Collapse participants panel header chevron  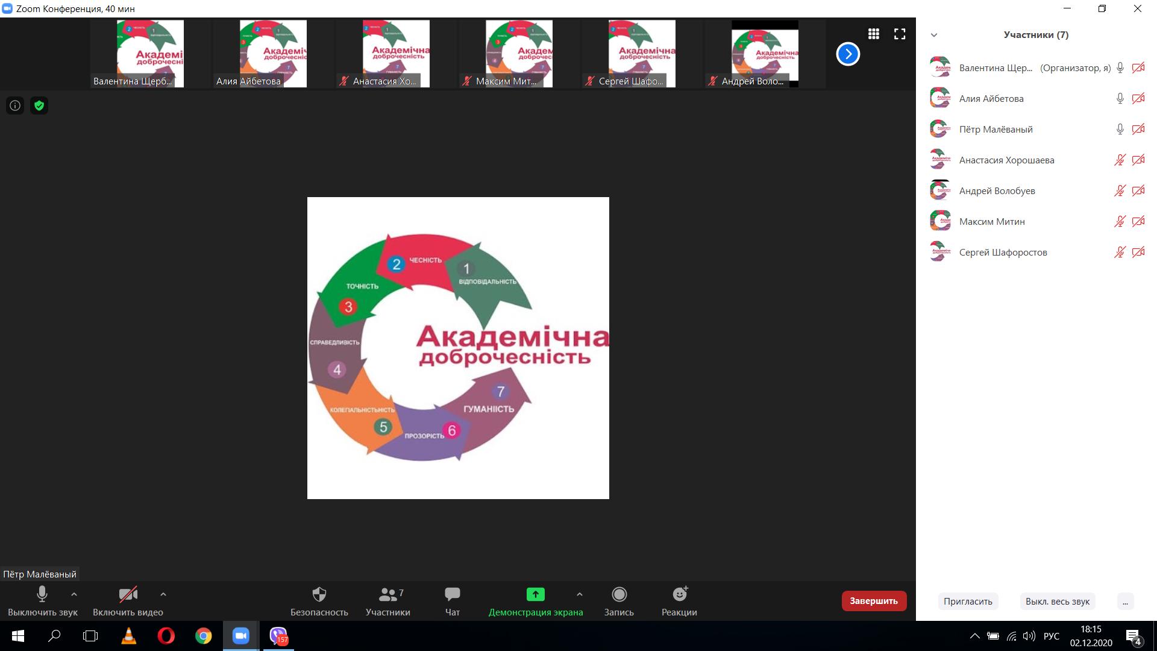[x=934, y=35]
